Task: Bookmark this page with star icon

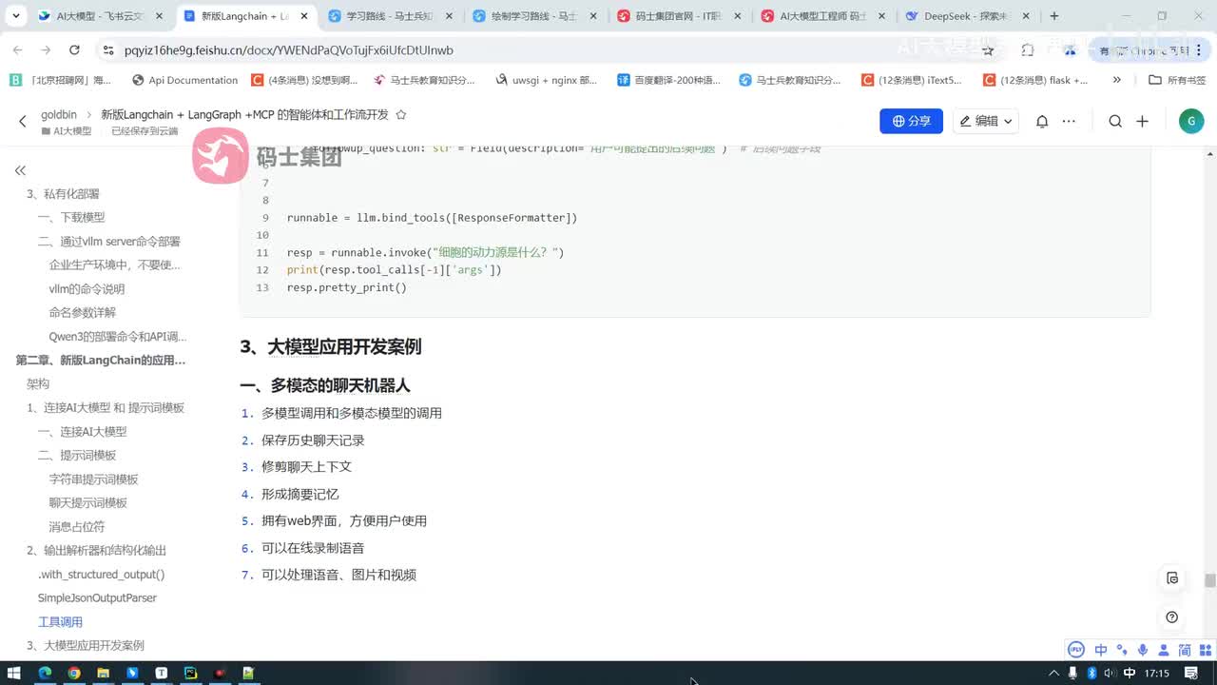Action: coord(989,50)
